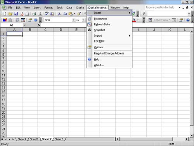Run the Spelling check icon

[47, 14]
